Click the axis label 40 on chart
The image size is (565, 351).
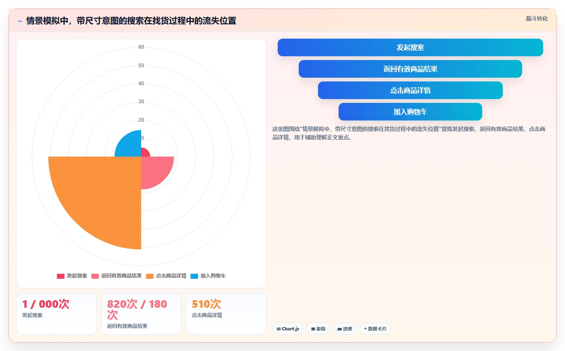click(x=141, y=84)
